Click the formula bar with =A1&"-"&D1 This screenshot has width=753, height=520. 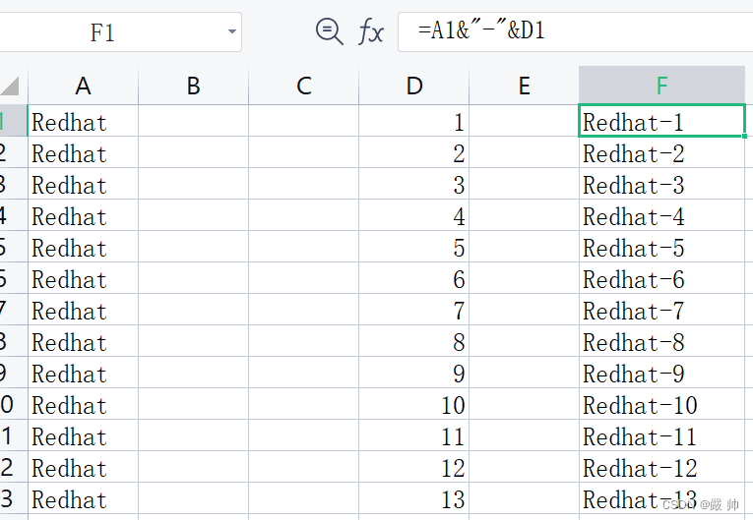tap(575, 31)
